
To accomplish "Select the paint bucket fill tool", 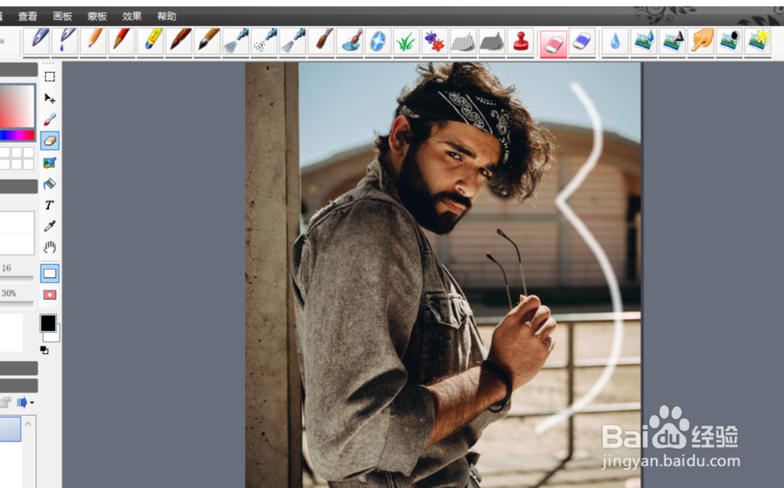I will coord(49,184).
